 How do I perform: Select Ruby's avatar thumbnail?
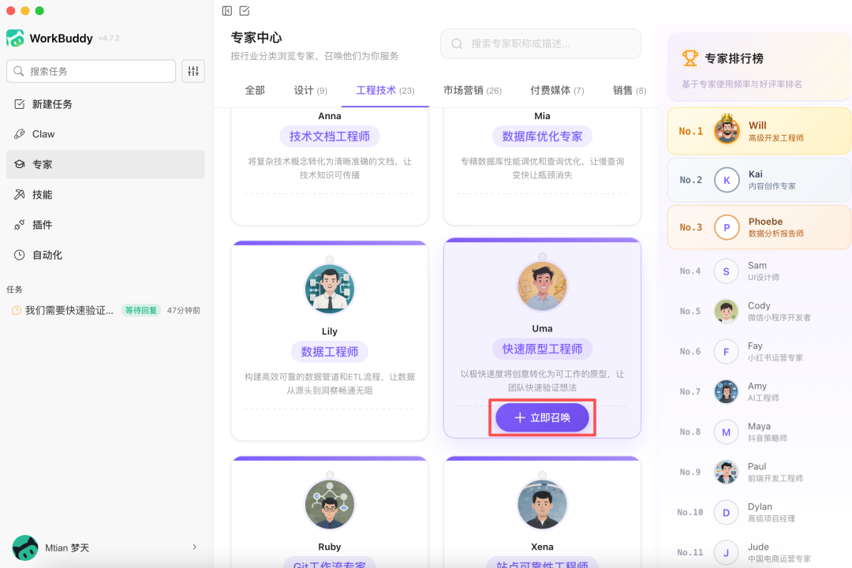point(330,504)
